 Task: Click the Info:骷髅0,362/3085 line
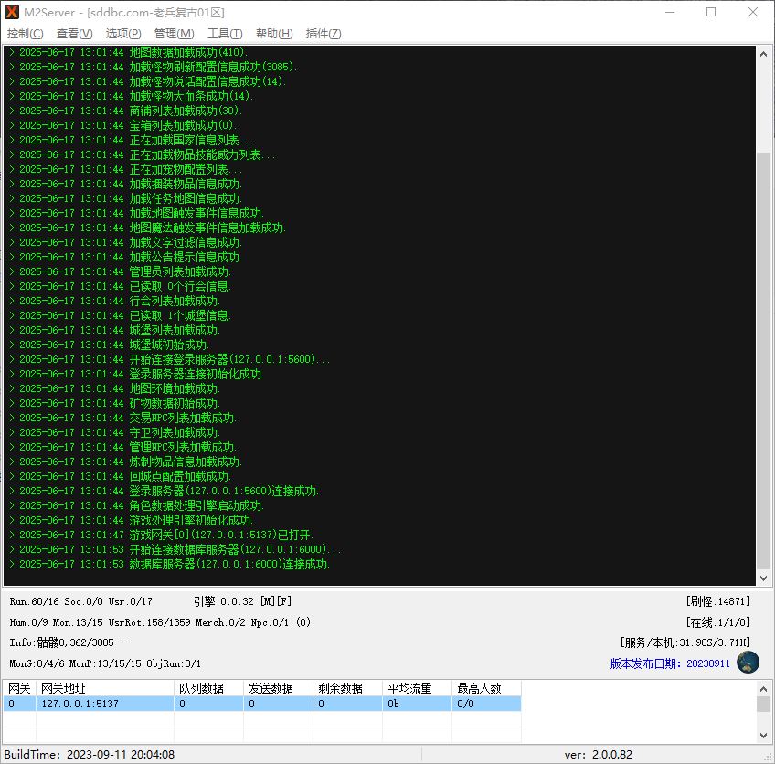point(68,642)
